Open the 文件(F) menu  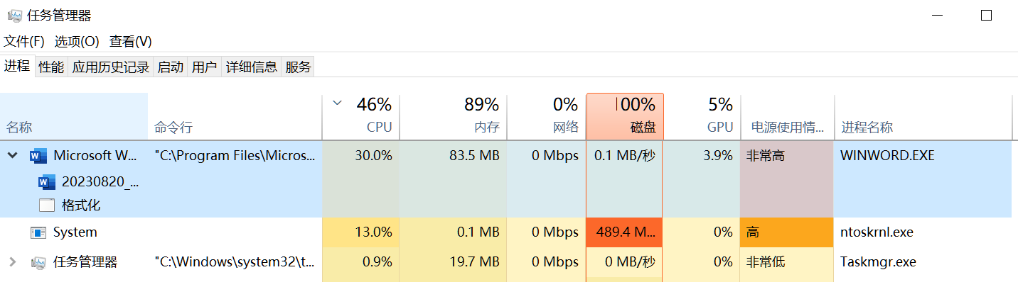click(x=24, y=42)
